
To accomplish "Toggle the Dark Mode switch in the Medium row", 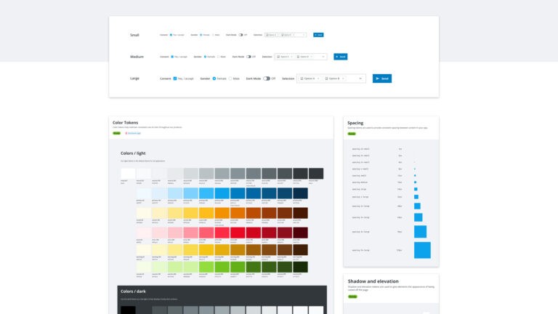I will click(249, 56).
